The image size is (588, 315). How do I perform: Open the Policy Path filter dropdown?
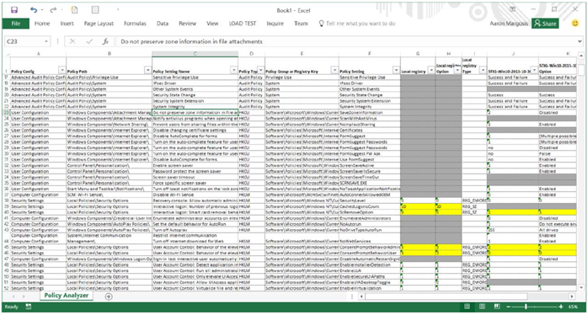point(147,71)
